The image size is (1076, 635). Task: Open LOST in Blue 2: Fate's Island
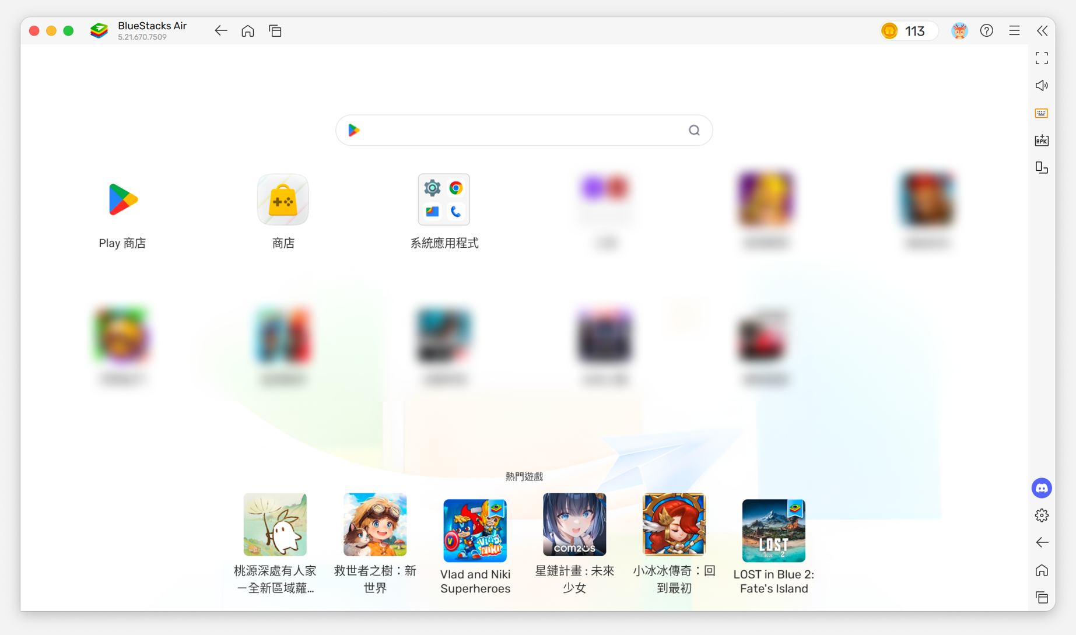[774, 546]
